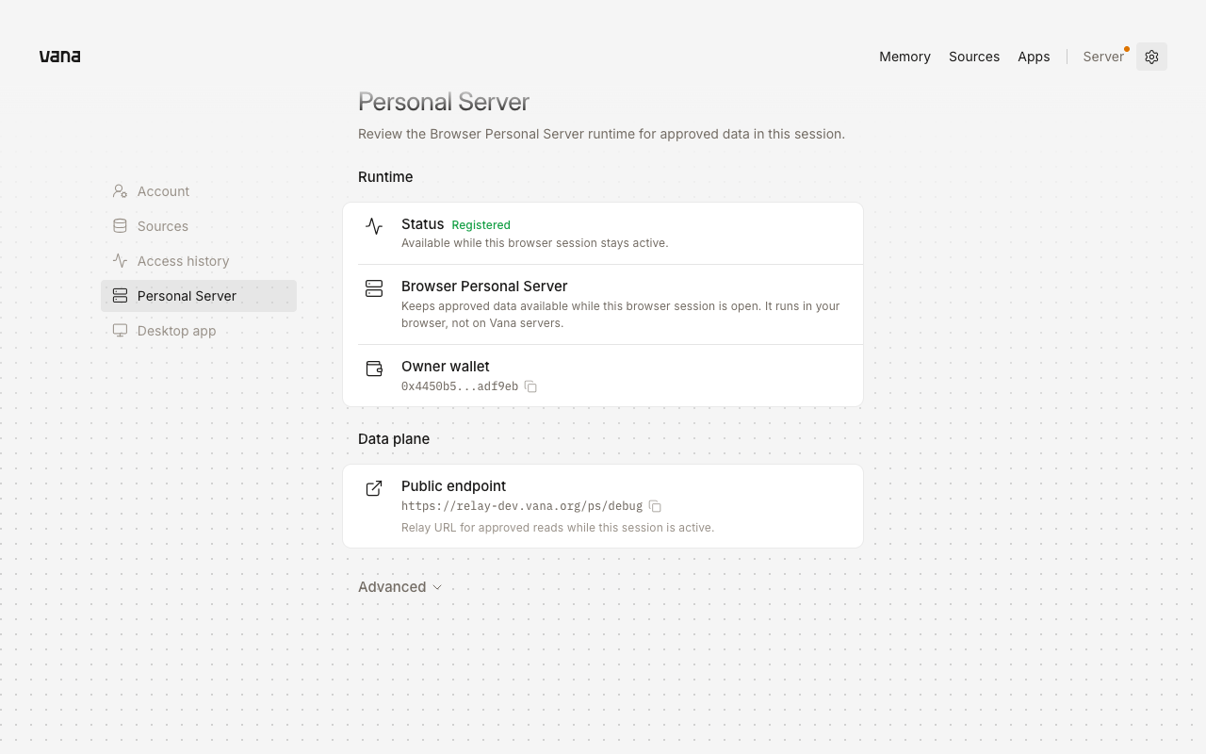The image size is (1206, 754).
Task: Click 'Review the Browser Personal Server runtime' subtitle
Action: [601, 134]
